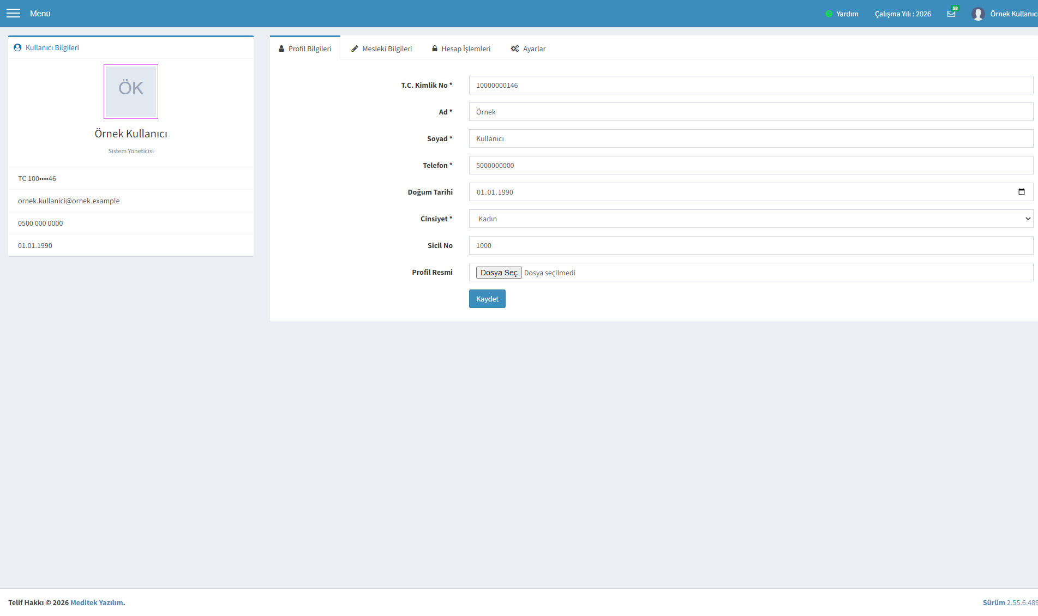The height and width of the screenshot is (616, 1038).
Task: Select the Profil Bilgileri tab
Action: [x=305, y=49]
